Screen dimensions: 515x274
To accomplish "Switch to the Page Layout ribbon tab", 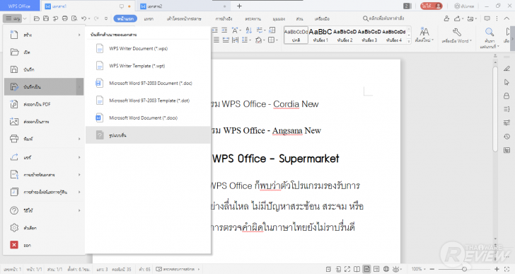I will tap(184, 19).
